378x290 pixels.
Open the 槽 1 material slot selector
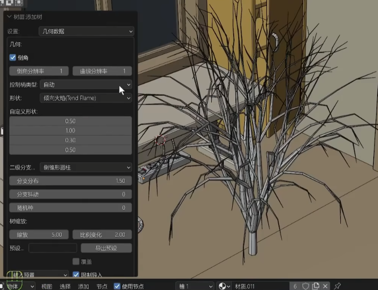coord(195,286)
